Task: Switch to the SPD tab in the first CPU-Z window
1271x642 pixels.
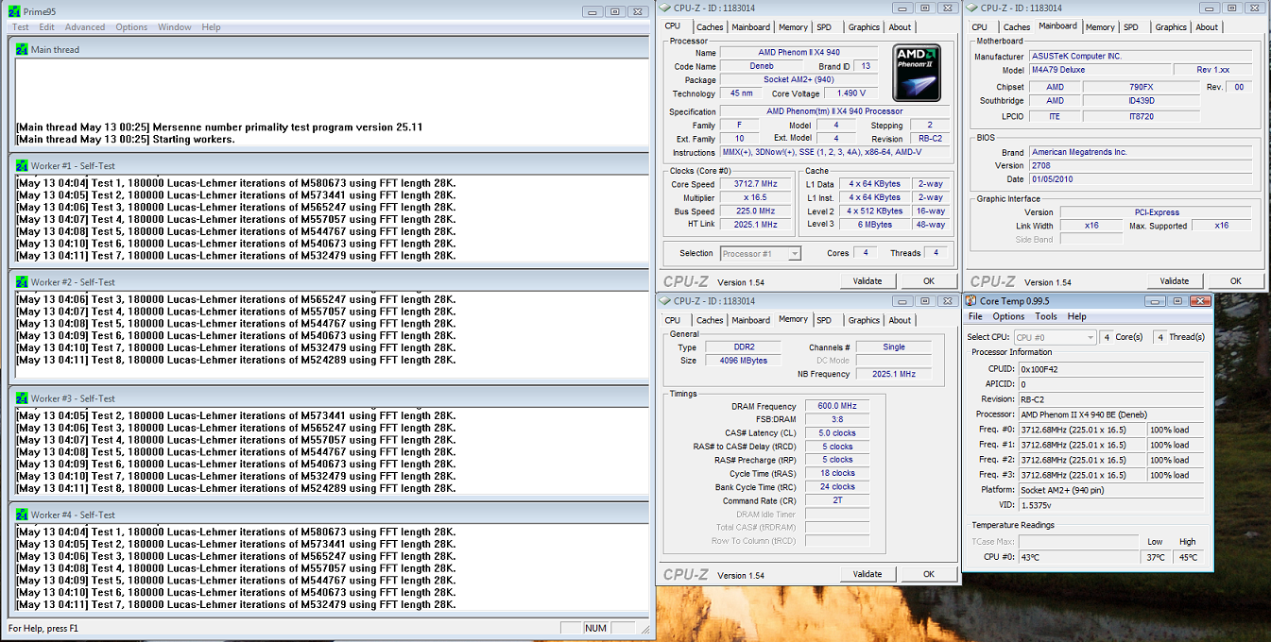Action: click(824, 27)
